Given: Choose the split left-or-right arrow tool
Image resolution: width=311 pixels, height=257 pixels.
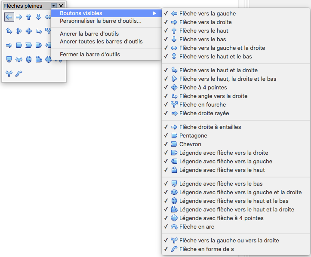Looking at the screenshot, I should 9,73.
